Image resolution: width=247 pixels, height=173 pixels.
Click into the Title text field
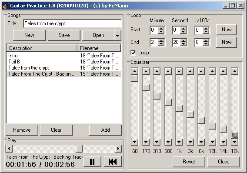pyautogui.click(x=72, y=23)
